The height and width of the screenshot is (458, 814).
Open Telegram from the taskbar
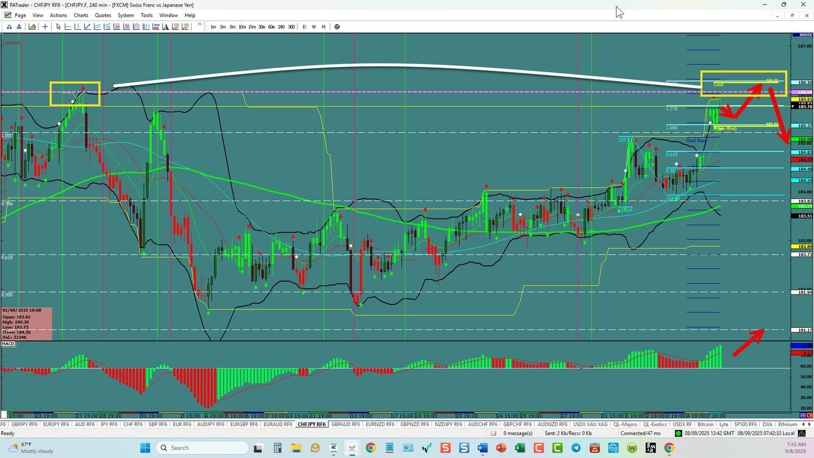click(576, 448)
